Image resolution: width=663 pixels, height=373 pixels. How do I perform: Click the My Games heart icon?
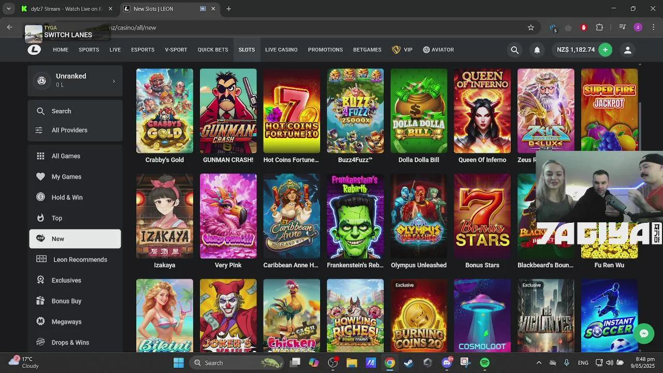[x=40, y=177]
